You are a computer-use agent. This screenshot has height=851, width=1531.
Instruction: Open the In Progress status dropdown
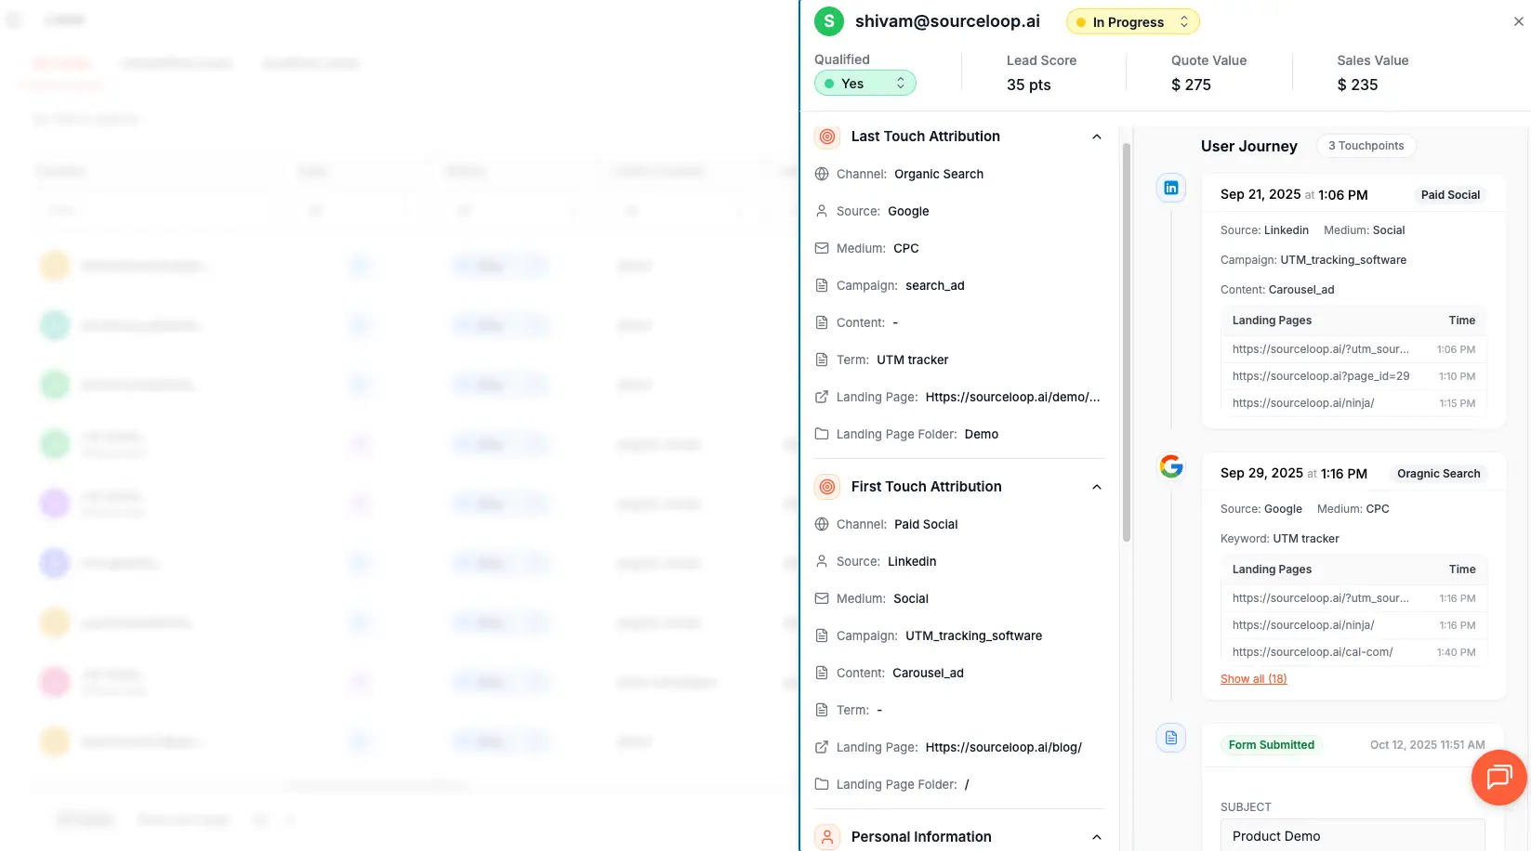pyautogui.click(x=1132, y=20)
